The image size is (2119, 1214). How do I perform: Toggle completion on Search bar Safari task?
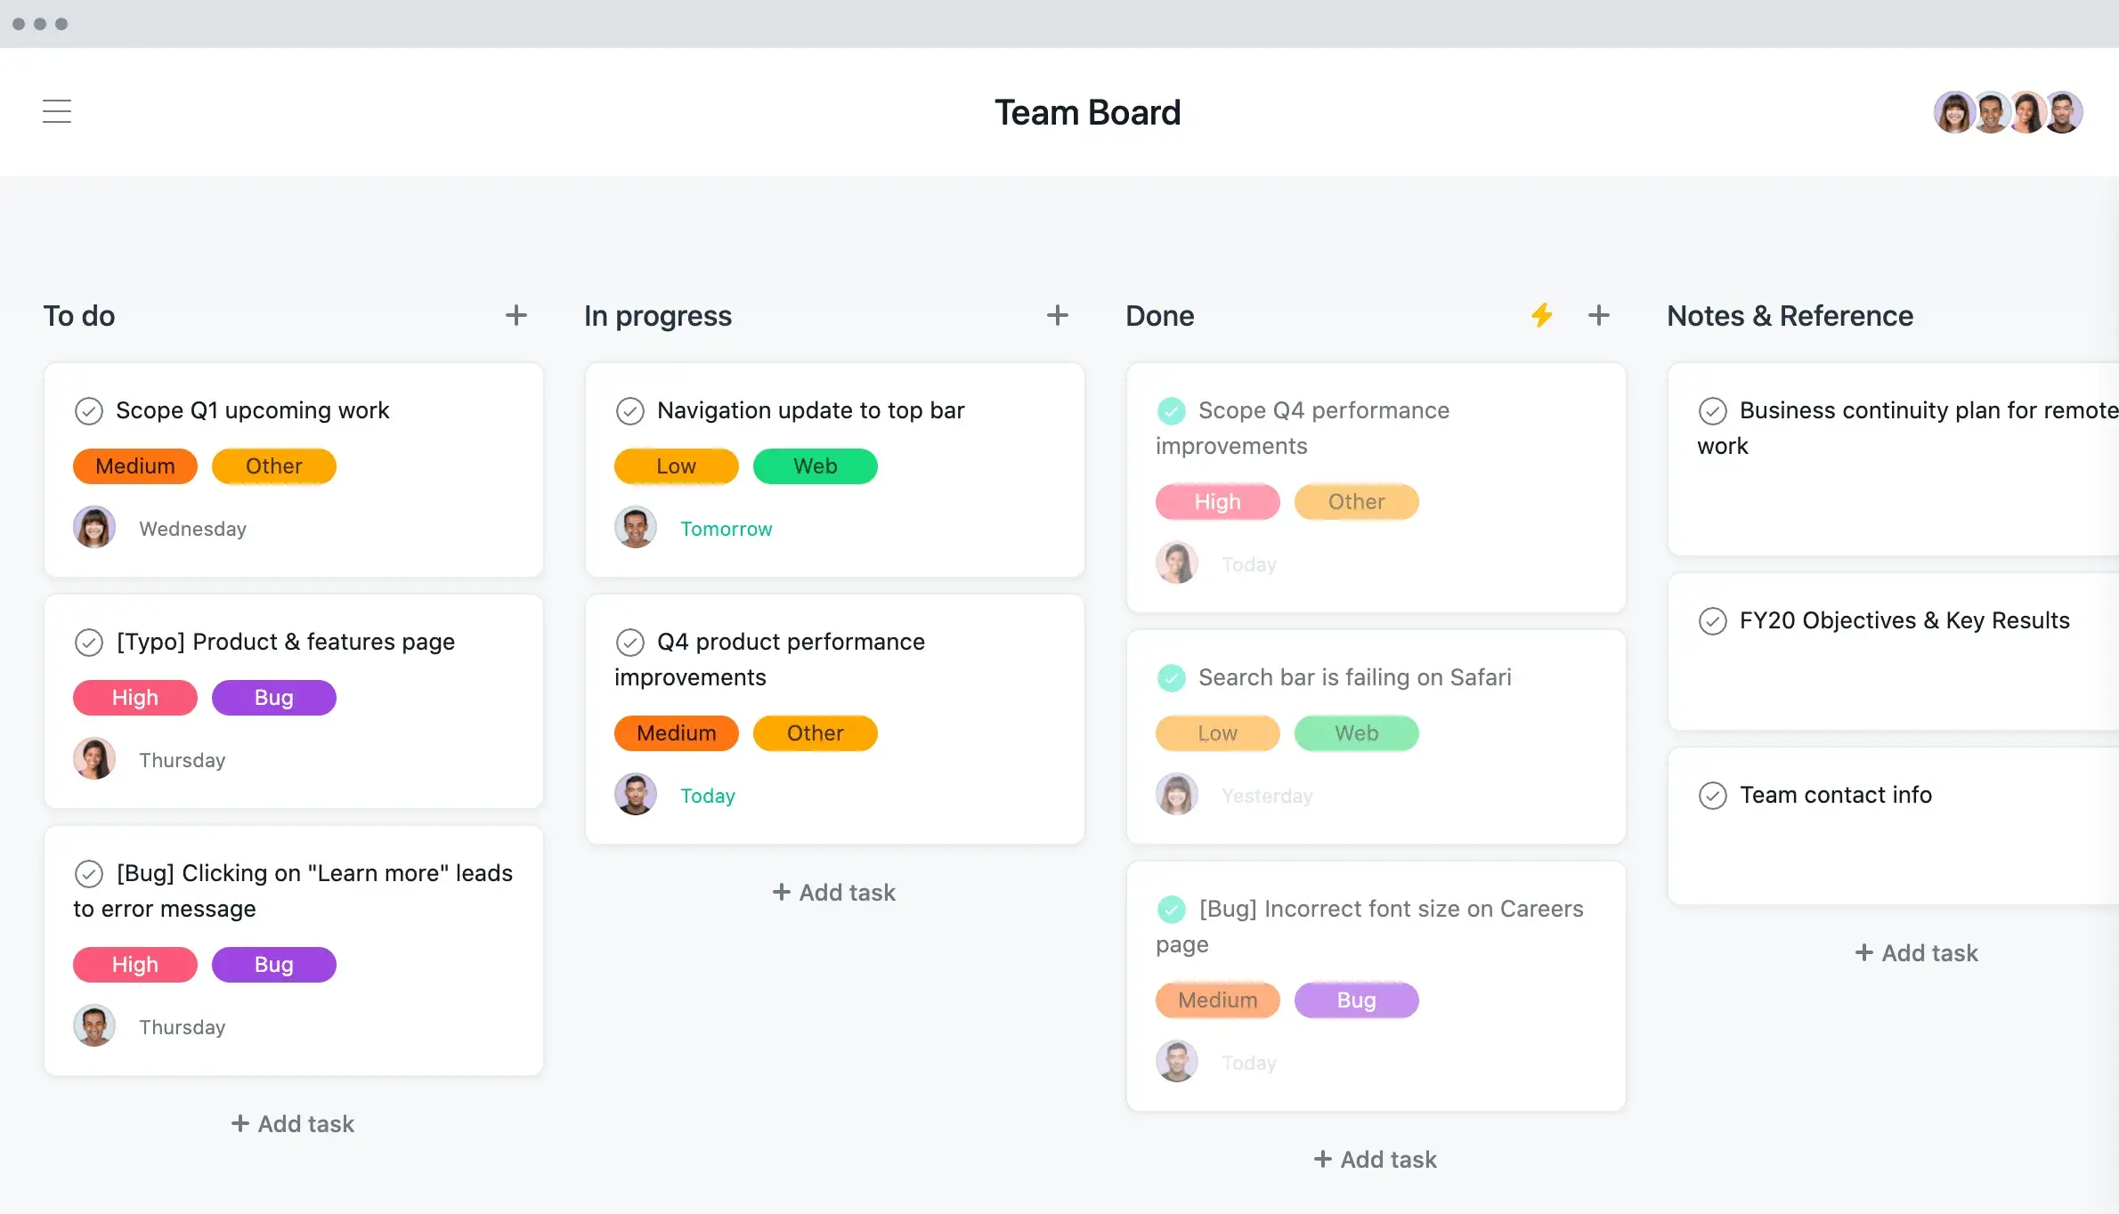(x=1172, y=676)
